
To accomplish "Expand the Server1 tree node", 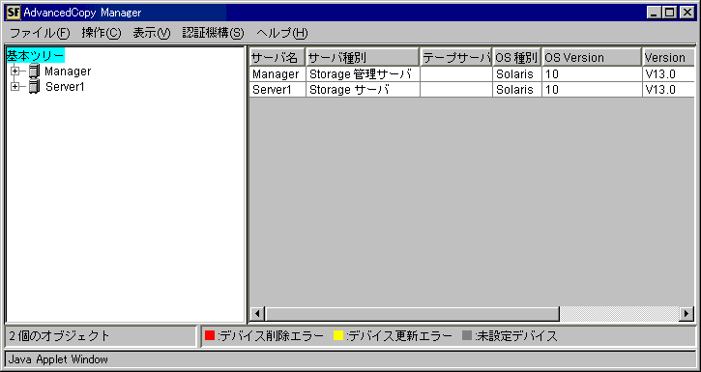I will tap(15, 87).
